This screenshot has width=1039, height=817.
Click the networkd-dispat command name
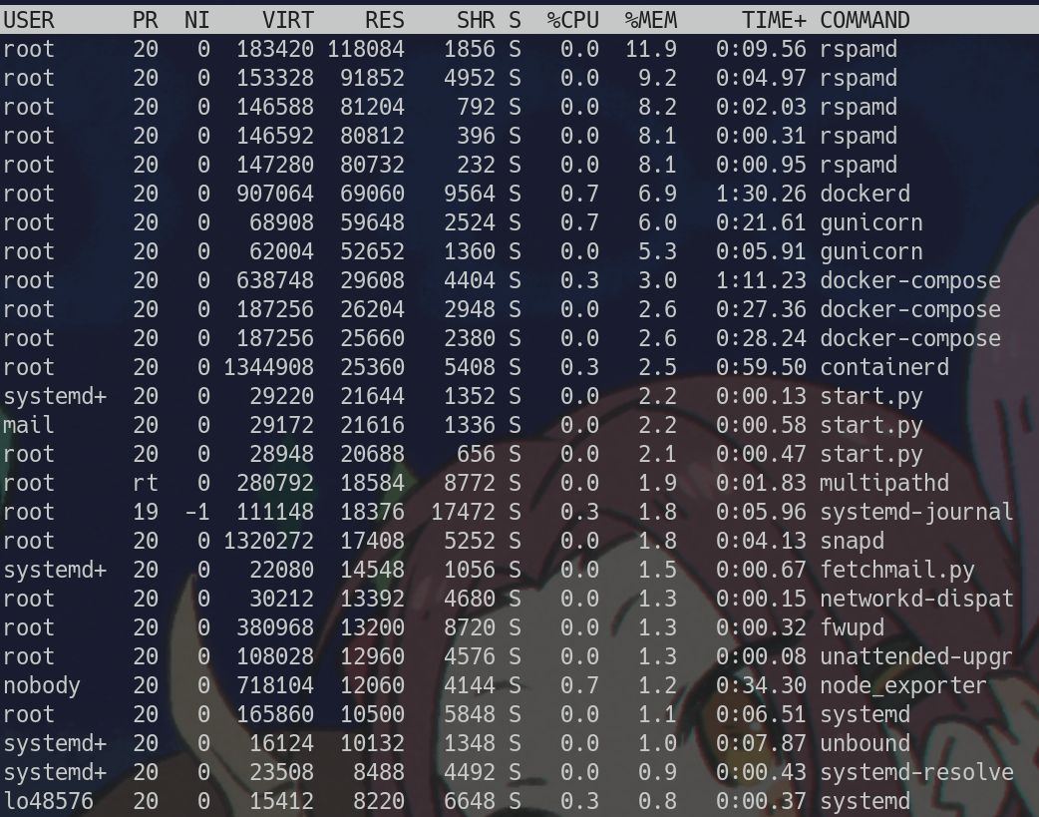(x=917, y=599)
